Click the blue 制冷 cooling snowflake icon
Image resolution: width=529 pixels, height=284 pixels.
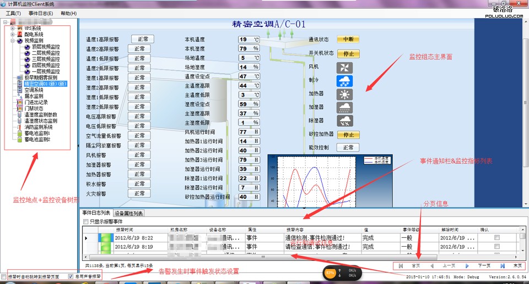[345, 81]
